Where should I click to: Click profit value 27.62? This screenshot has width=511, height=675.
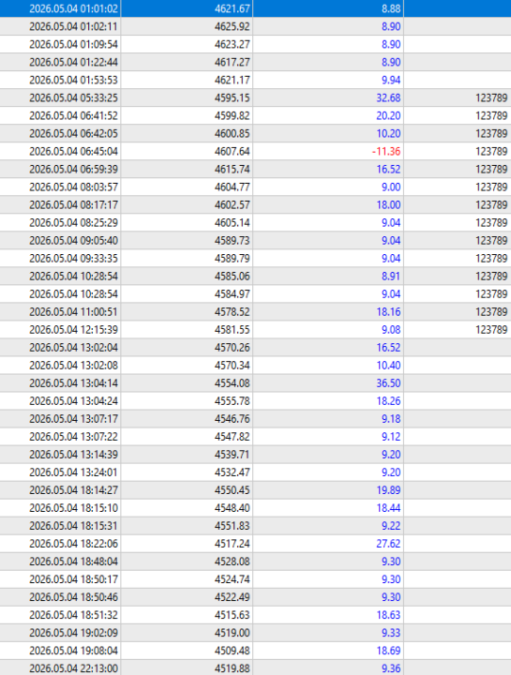(x=388, y=544)
